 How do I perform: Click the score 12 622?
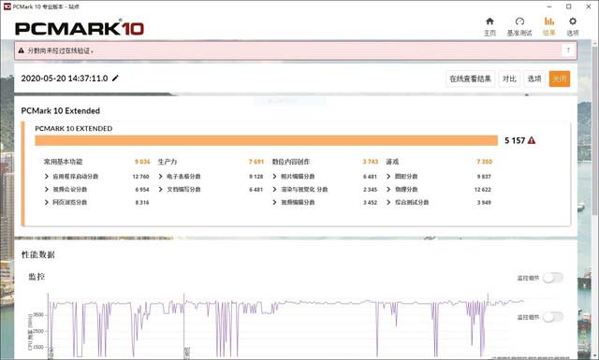point(483,190)
